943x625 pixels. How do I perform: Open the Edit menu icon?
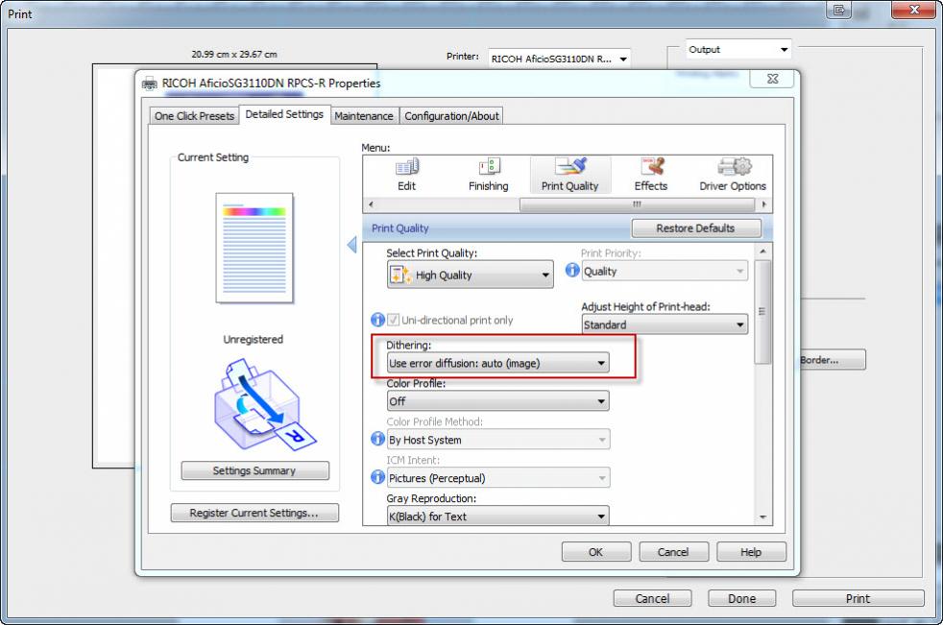[x=406, y=175]
